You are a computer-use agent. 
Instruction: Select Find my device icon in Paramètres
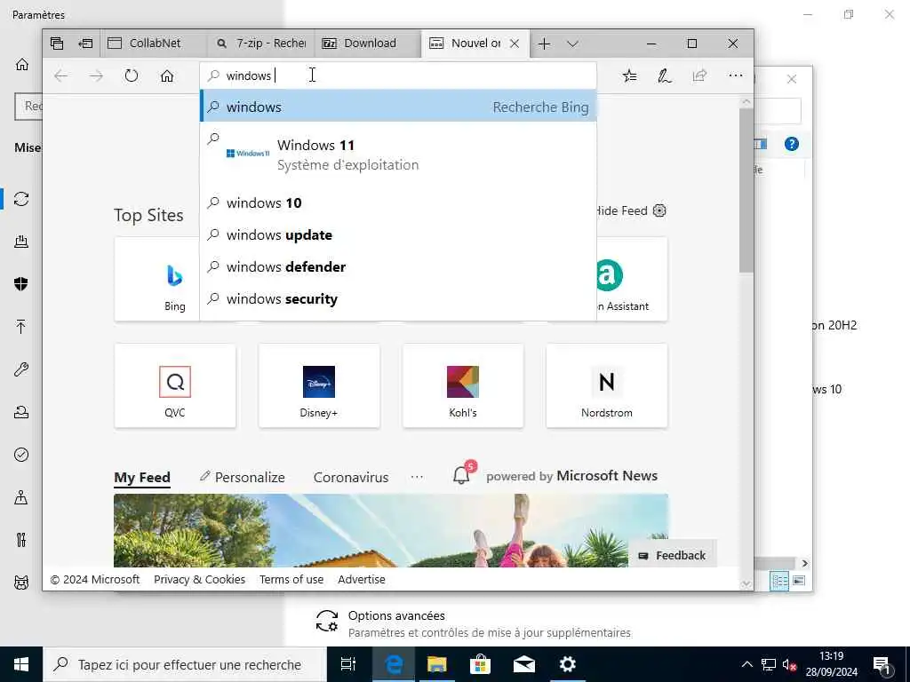click(x=21, y=497)
